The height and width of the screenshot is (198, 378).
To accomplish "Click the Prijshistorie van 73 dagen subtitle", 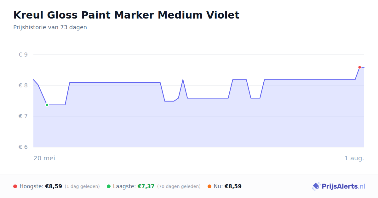I will pos(50,27).
